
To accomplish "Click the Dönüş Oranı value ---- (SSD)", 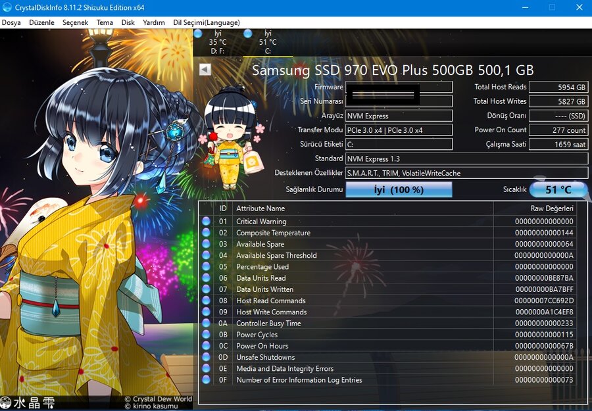I will click(x=558, y=116).
